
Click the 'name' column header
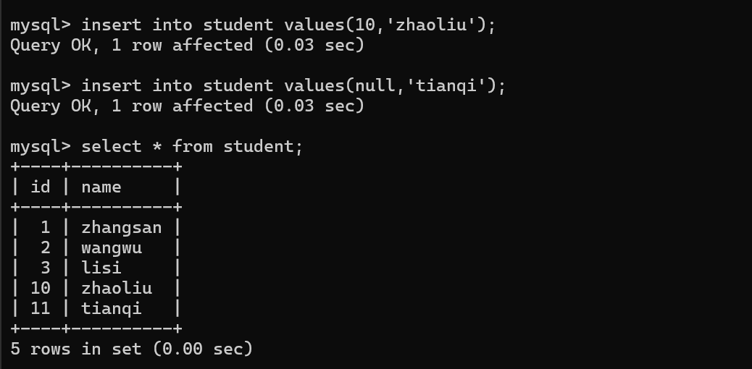pos(101,187)
